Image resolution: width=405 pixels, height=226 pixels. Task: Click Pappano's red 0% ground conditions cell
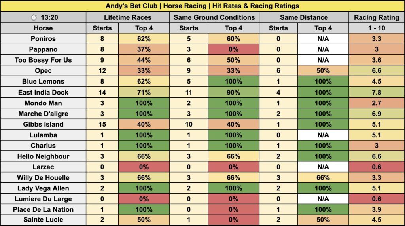tap(233, 49)
